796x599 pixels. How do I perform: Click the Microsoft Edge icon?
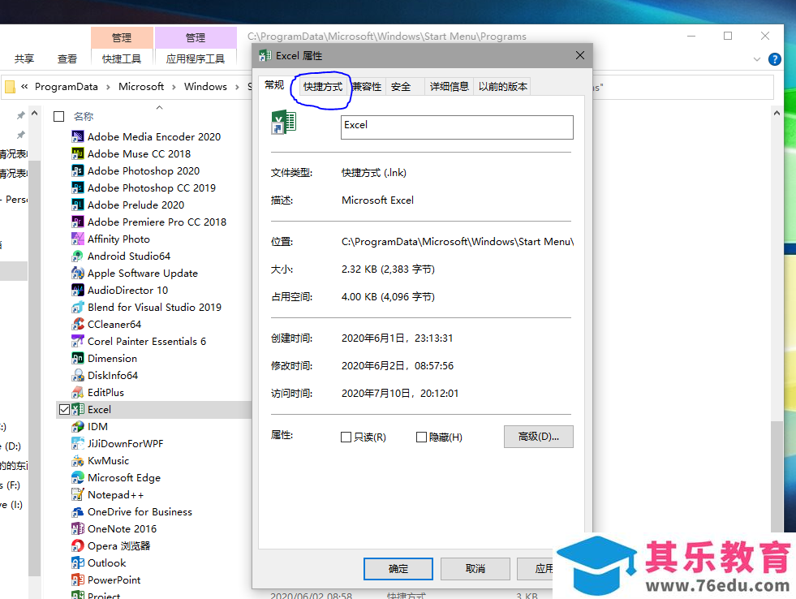click(x=78, y=478)
